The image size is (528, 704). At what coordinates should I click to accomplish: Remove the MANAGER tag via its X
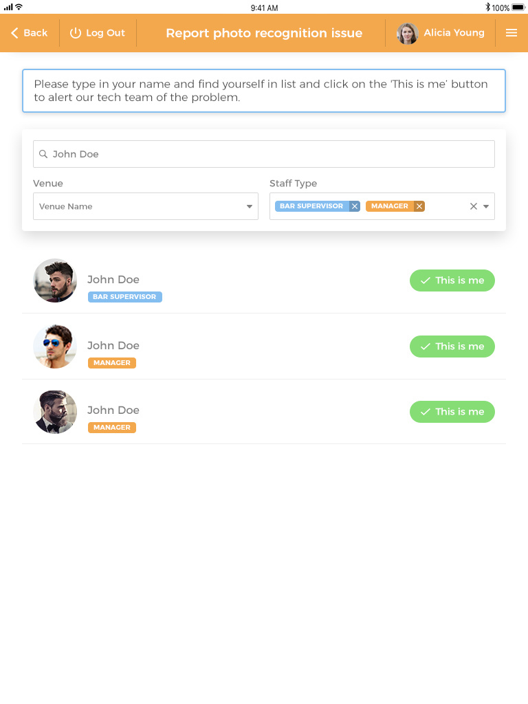coord(419,206)
